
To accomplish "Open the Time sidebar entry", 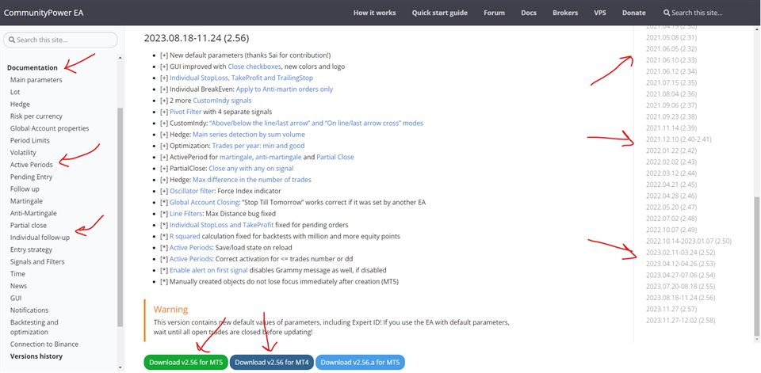I will (17, 274).
